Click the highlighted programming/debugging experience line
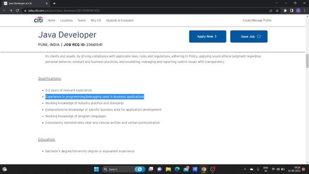The height and width of the screenshot is (174, 309). (95, 97)
